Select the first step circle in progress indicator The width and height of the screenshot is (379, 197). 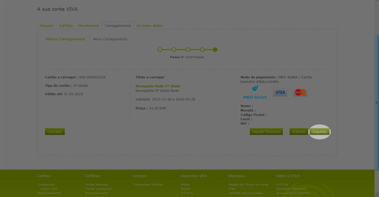tap(160, 50)
